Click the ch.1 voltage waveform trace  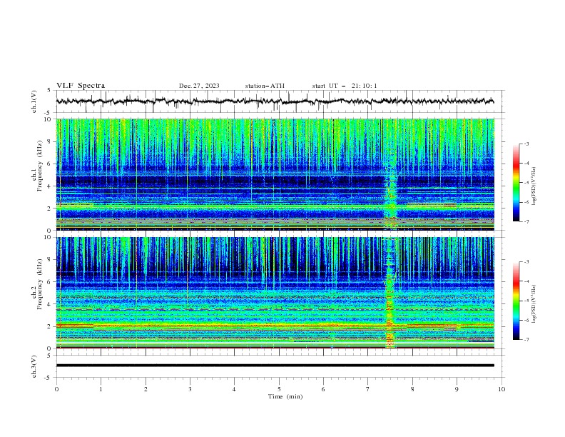(x=275, y=101)
